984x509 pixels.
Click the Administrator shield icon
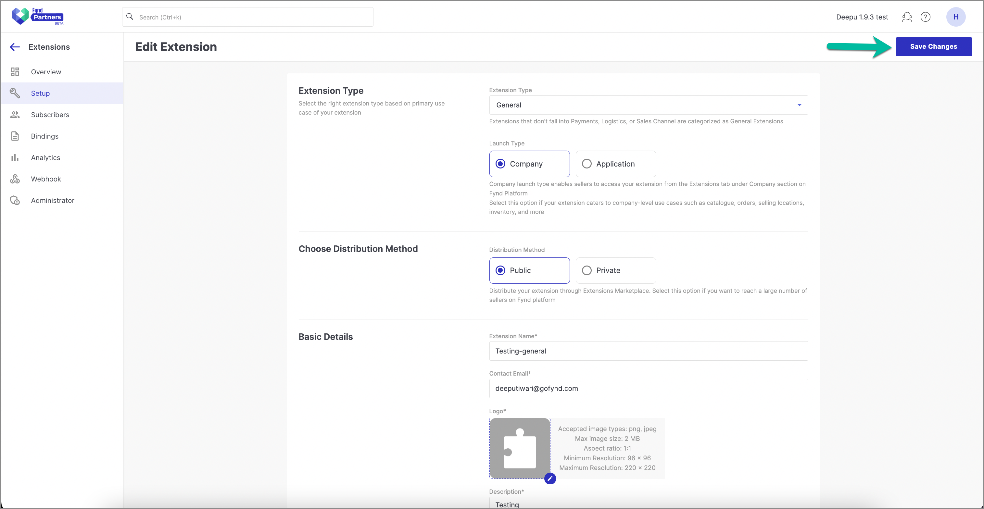click(x=15, y=200)
